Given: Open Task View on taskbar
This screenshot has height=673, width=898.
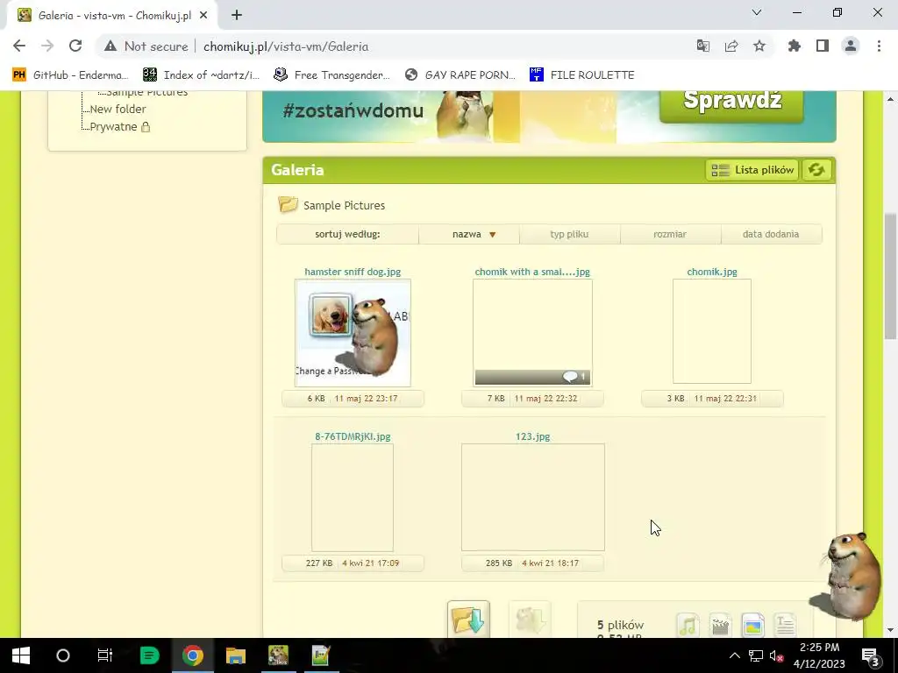Looking at the screenshot, I should tap(105, 655).
